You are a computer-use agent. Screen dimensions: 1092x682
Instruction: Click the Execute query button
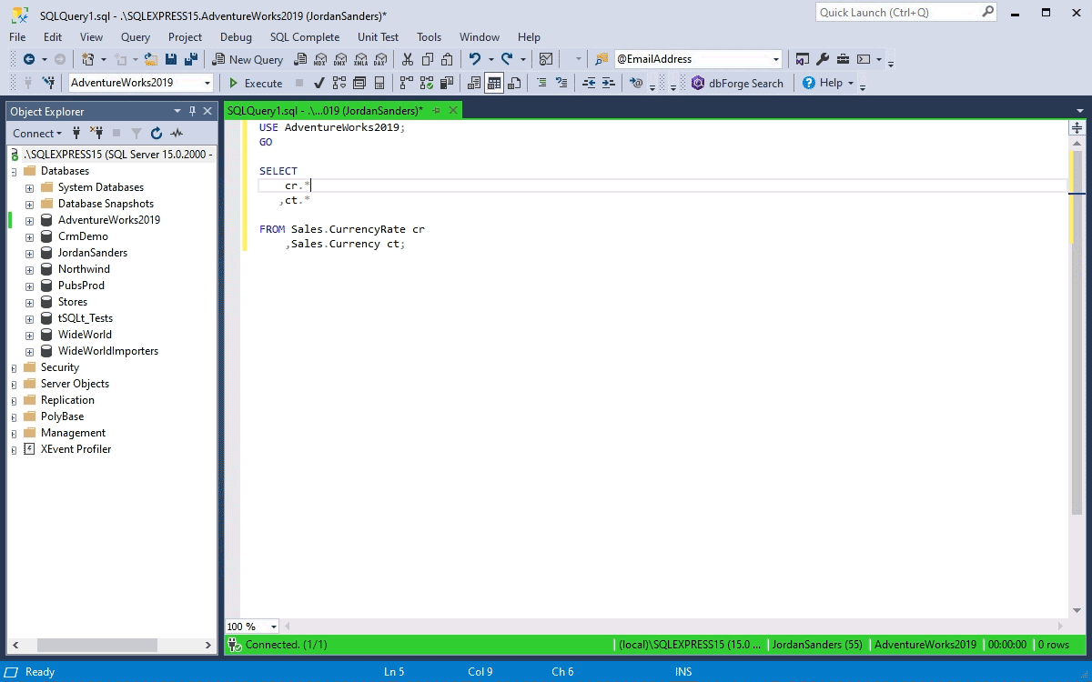(256, 83)
